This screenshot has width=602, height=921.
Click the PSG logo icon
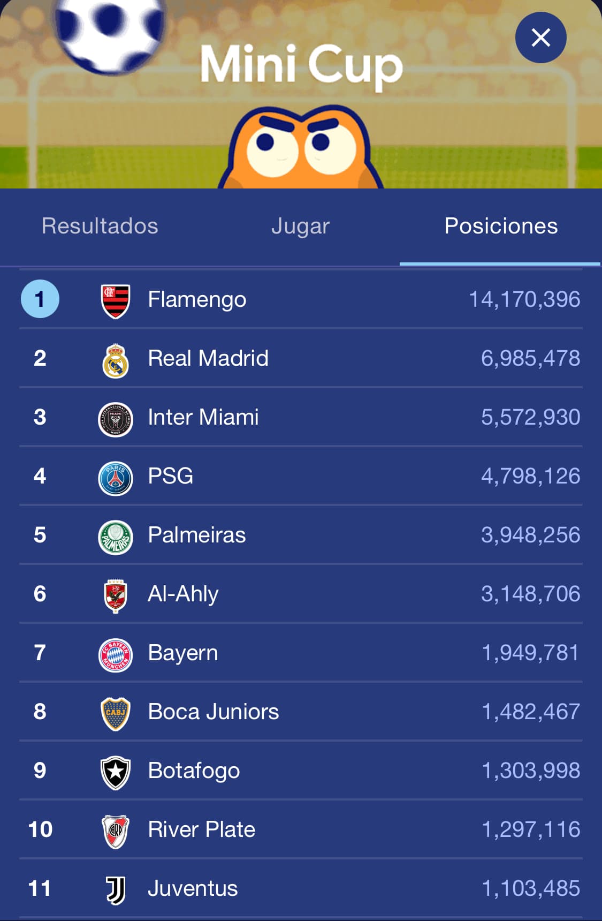click(x=116, y=478)
